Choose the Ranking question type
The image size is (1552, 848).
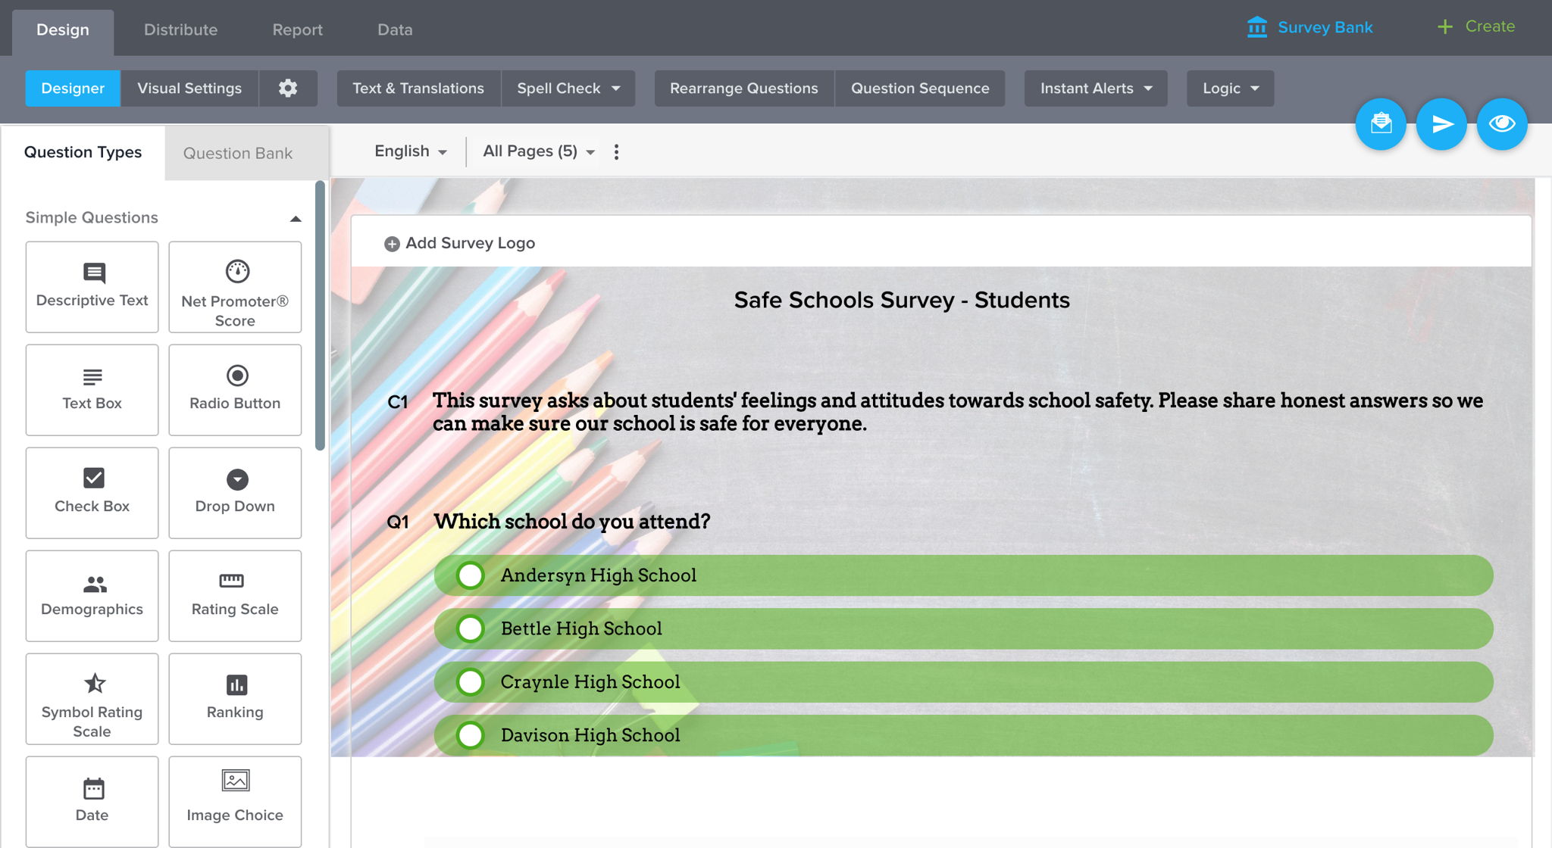(235, 699)
